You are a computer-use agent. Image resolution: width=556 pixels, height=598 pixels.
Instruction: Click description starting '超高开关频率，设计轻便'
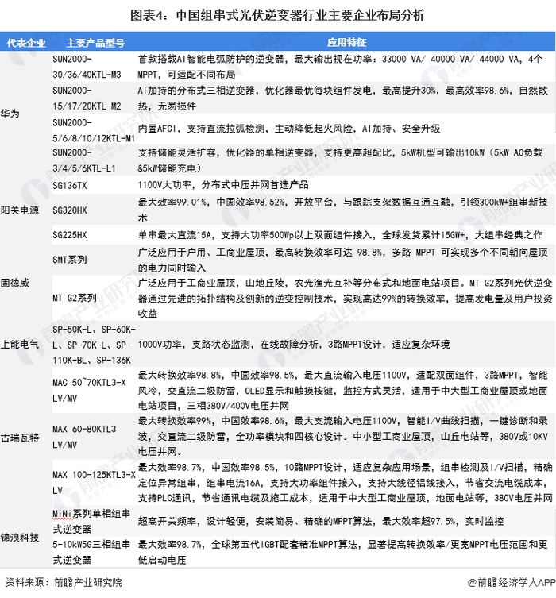321,521
